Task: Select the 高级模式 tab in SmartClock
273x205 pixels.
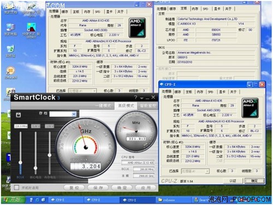Action: [x=126, y=106]
